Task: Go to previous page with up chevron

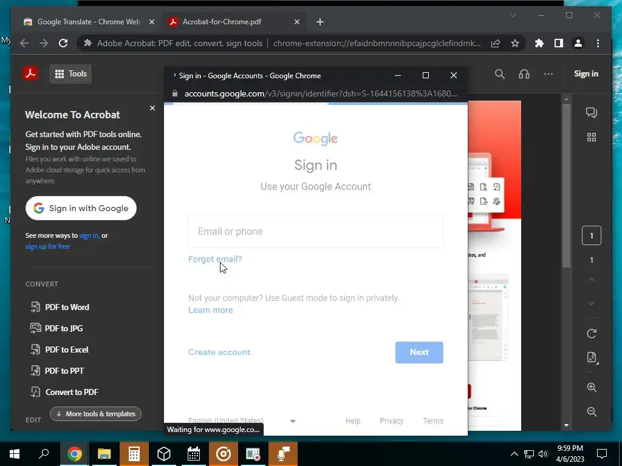Action: click(592, 279)
